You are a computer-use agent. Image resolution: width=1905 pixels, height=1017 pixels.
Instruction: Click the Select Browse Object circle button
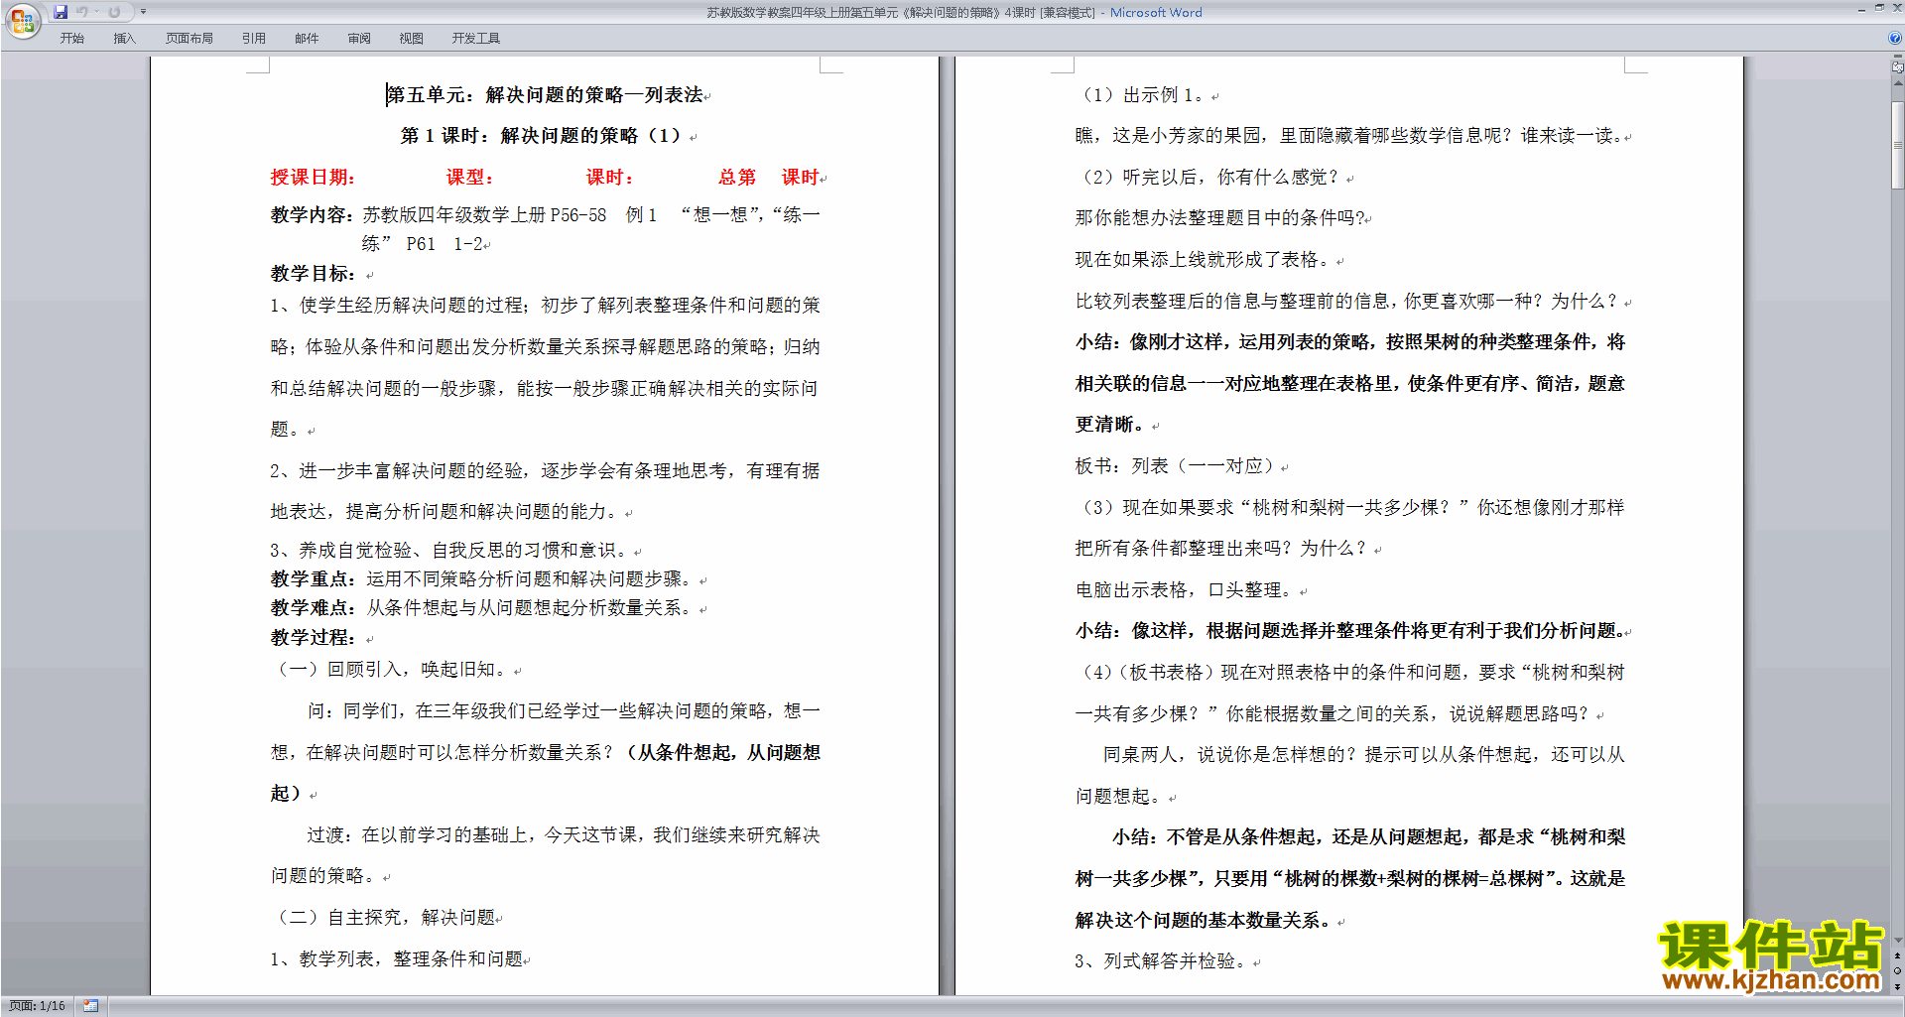(1897, 970)
